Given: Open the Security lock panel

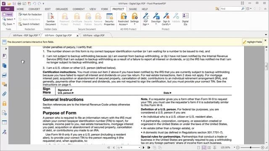Looking at the screenshot, I should [5, 103].
